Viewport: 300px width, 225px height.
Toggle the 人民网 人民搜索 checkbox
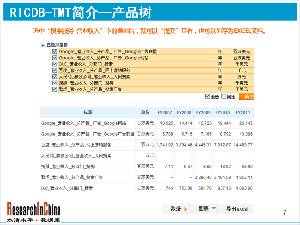55,77
